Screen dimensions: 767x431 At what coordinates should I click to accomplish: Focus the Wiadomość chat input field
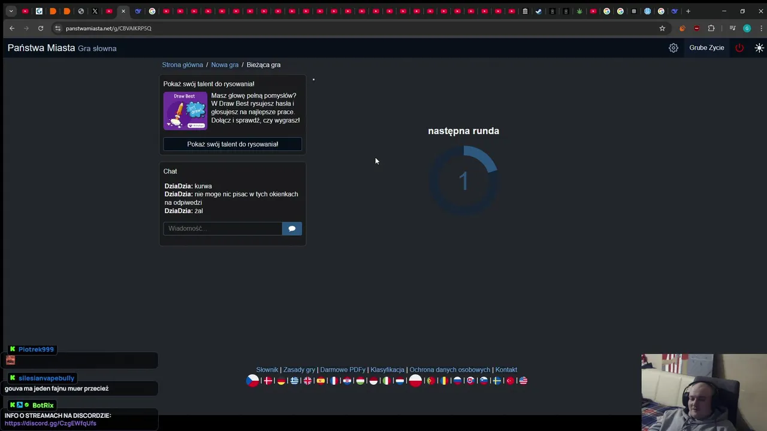pyautogui.click(x=222, y=229)
